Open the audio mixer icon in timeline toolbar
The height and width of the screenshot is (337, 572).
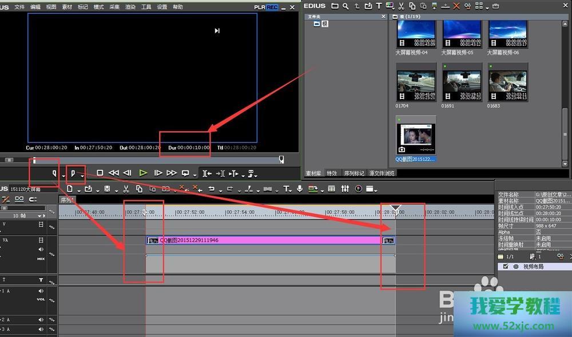345,189
